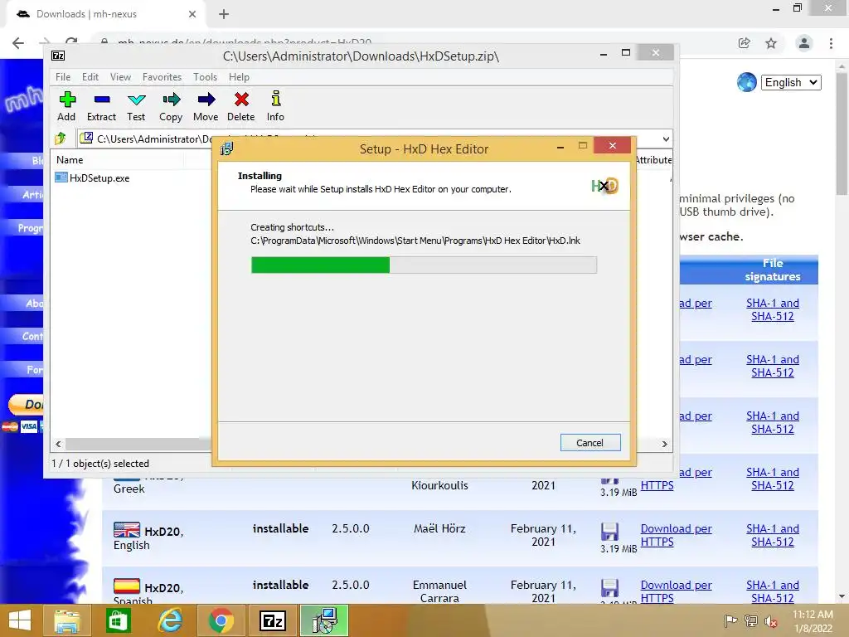Open the Windows Start button
849x637 pixels.
20,620
